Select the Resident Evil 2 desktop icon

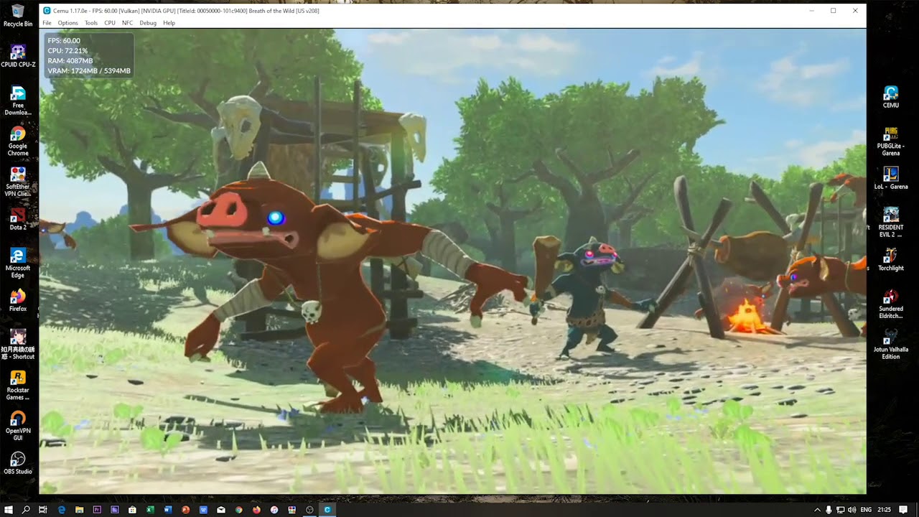tap(891, 223)
